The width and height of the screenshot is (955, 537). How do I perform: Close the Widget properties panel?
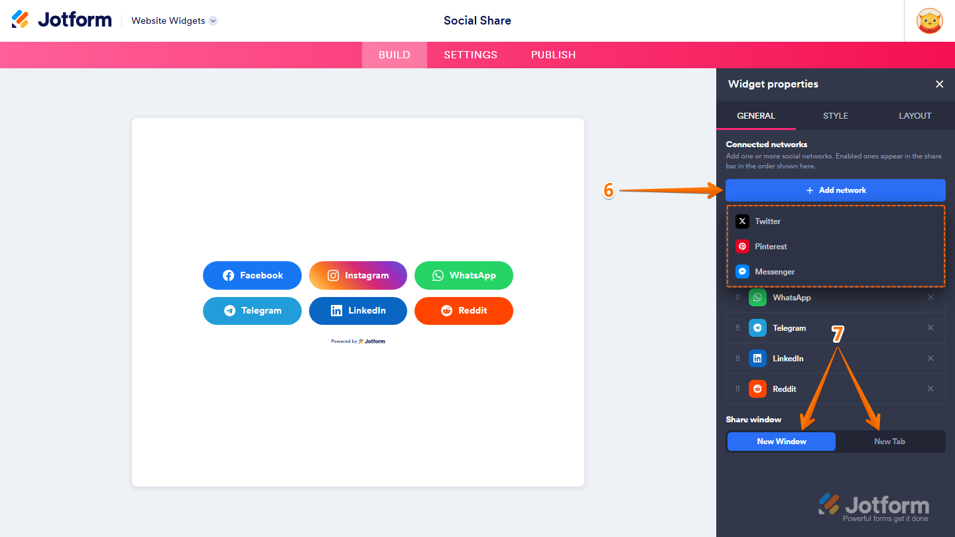[x=939, y=84]
